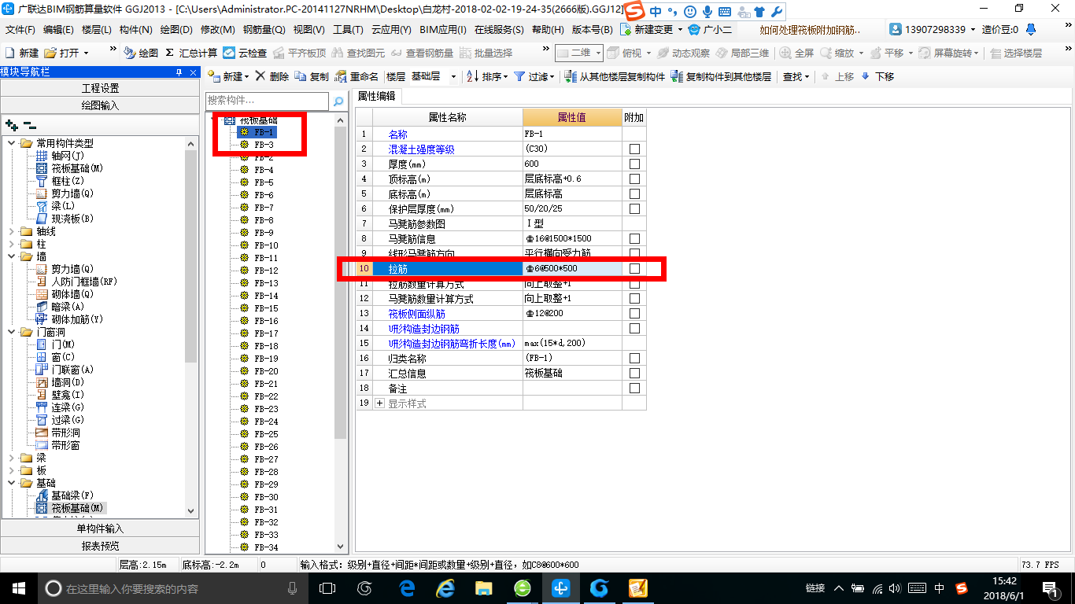Viewport: 1075px width, 604px height.
Task: Click in the 搜索构件 search field
Action: [x=268, y=101]
